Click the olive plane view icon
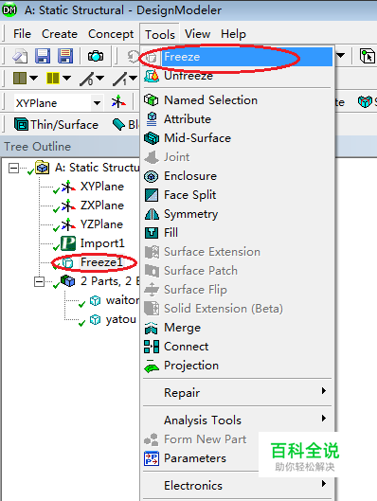377x501 pixels. click(x=20, y=78)
